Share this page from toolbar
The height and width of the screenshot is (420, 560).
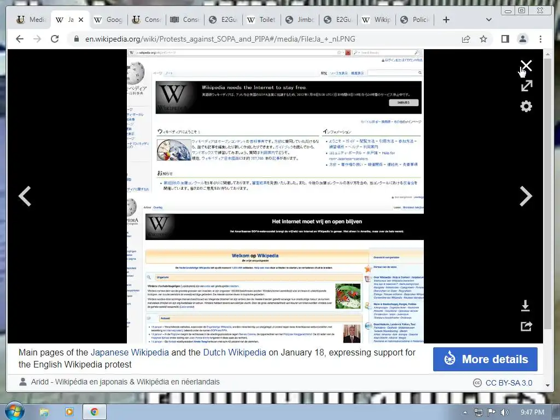tap(466, 39)
